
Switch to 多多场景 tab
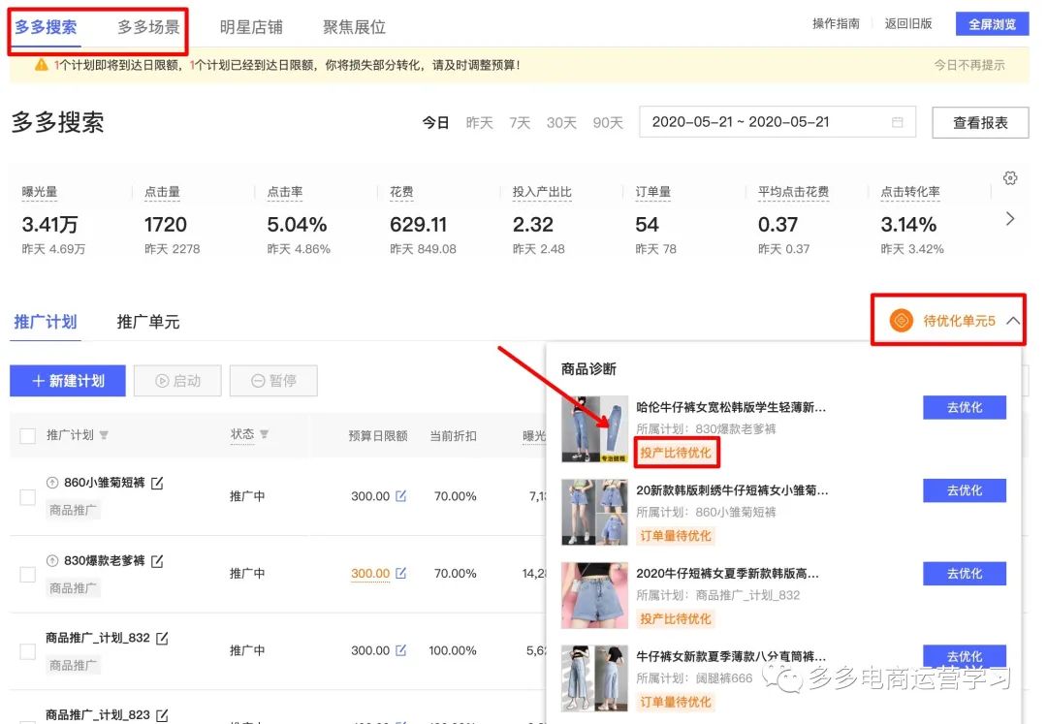pos(148,27)
